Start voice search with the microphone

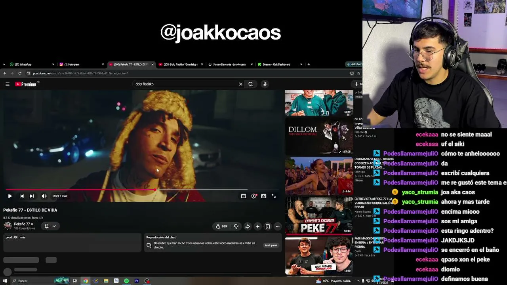(x=265, y=84)
